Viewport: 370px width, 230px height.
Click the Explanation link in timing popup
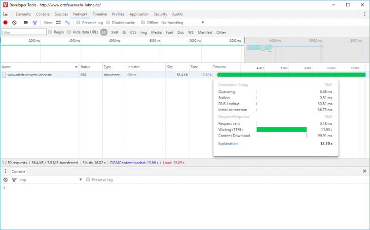tap(228, 144)
